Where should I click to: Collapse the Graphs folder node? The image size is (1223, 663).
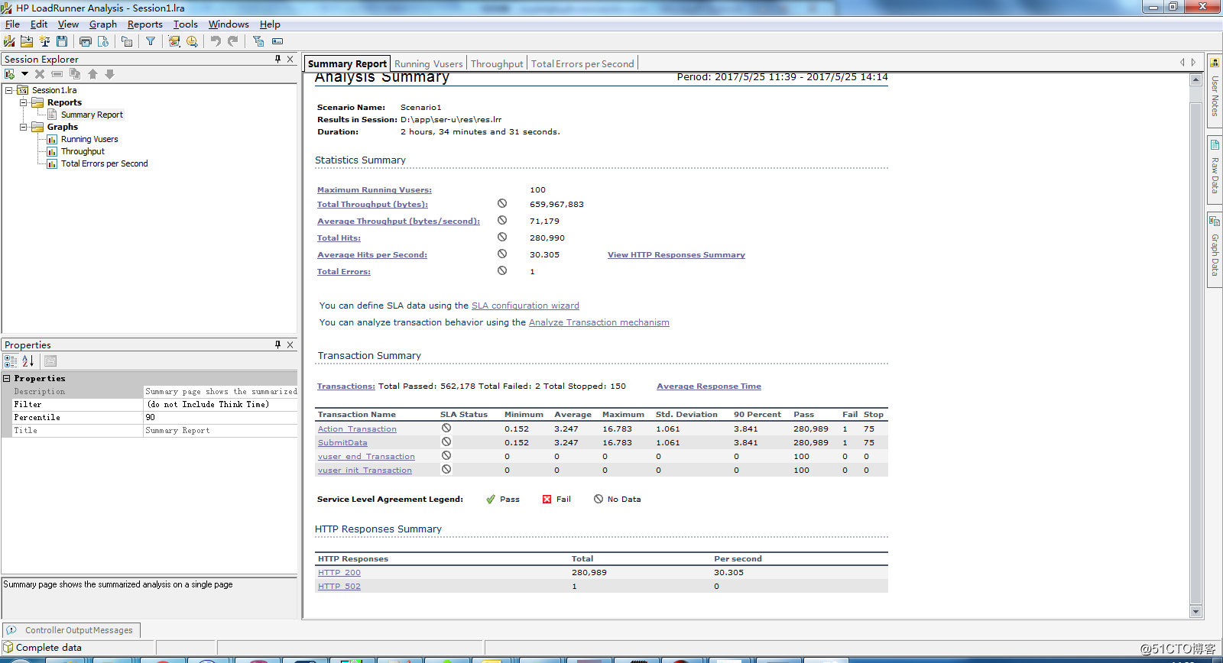(23, 127)
